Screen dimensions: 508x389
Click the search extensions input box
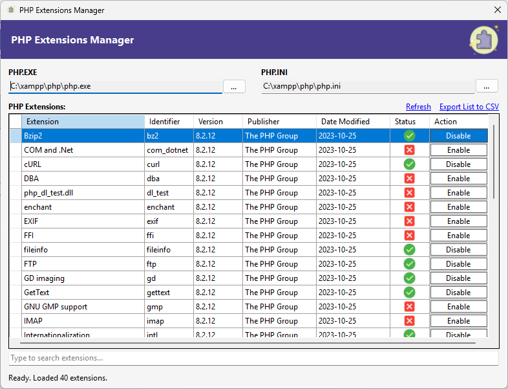pos(253,358)
